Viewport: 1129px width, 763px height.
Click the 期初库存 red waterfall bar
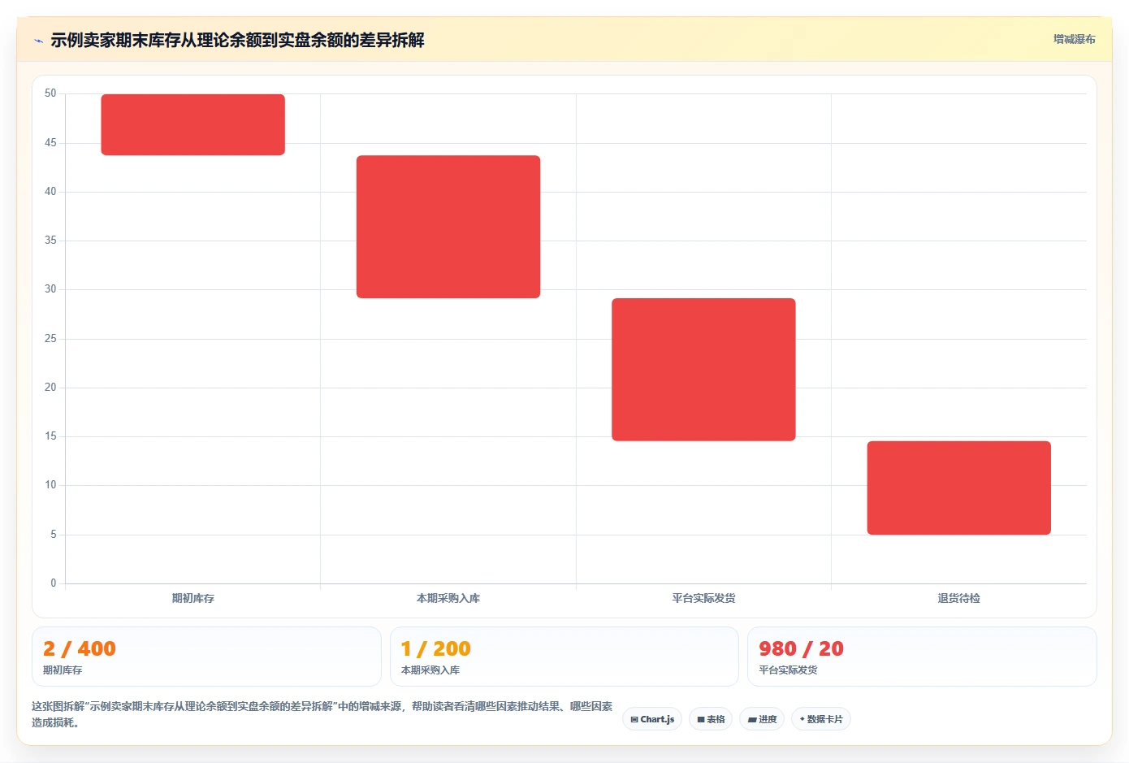click(193, 124)
